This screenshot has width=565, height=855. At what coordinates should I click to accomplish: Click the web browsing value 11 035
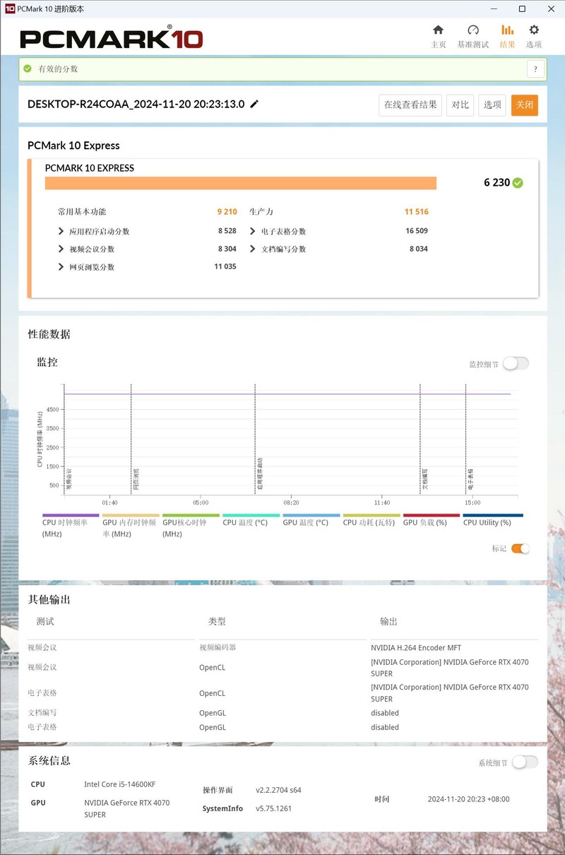pos(225,266)
